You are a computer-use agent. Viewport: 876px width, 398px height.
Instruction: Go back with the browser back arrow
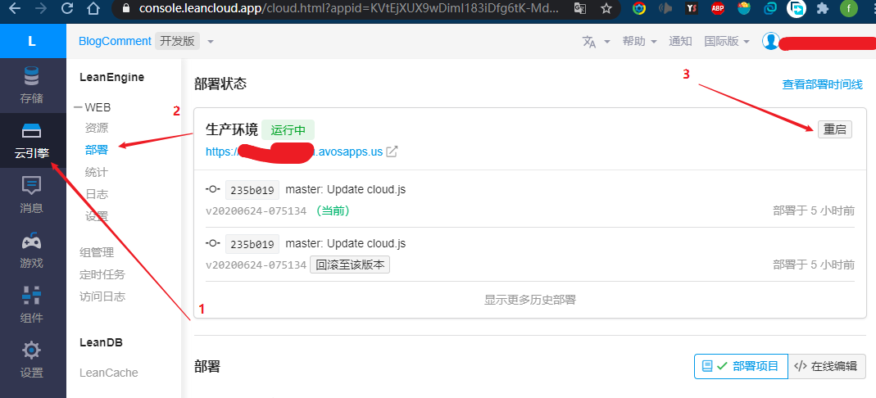pos(14,8)
